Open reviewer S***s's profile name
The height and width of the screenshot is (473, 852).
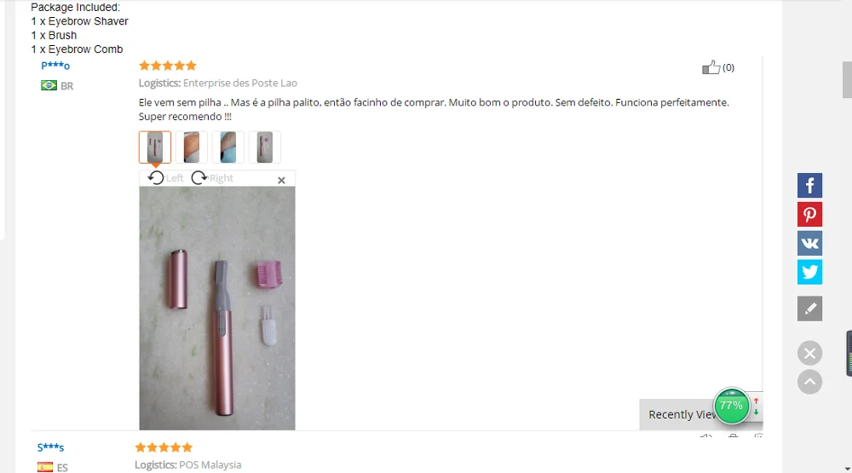coord(50,447)
